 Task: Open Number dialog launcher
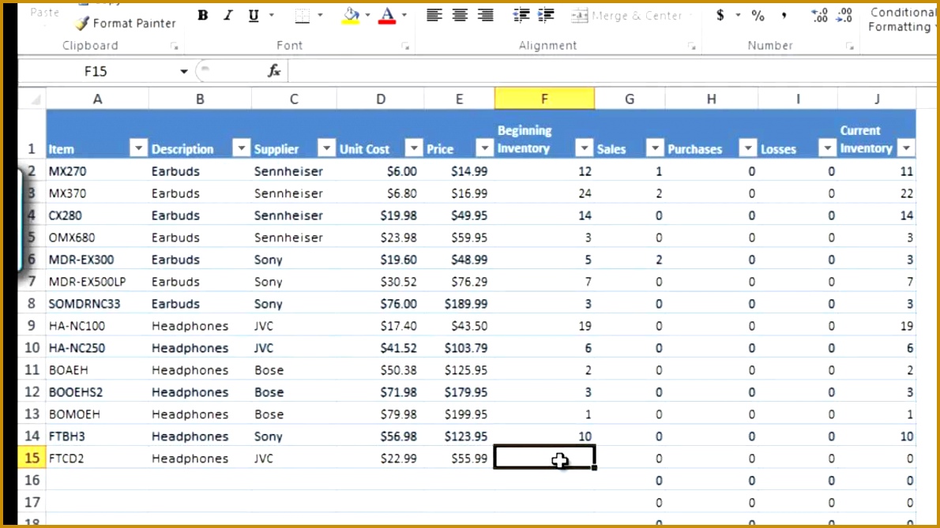[850, 46]
